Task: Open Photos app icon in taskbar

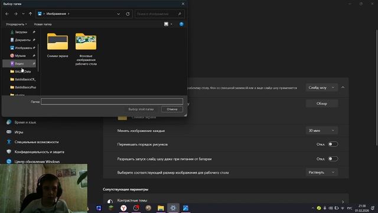Action: pyautogui.click(x=185, y=208)
